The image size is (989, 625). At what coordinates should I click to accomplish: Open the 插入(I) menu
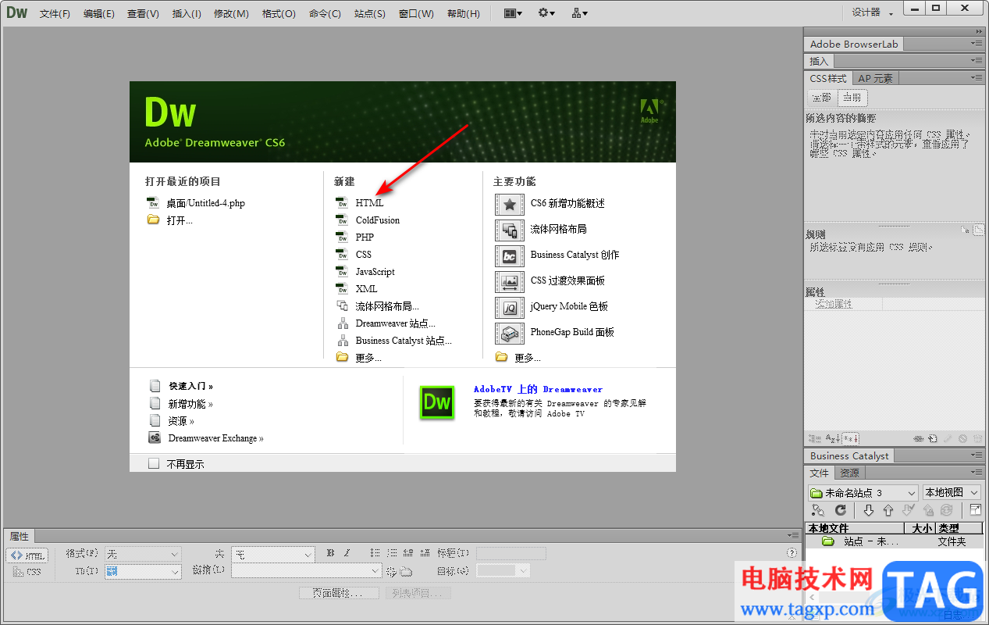click(x=187, y=13)
